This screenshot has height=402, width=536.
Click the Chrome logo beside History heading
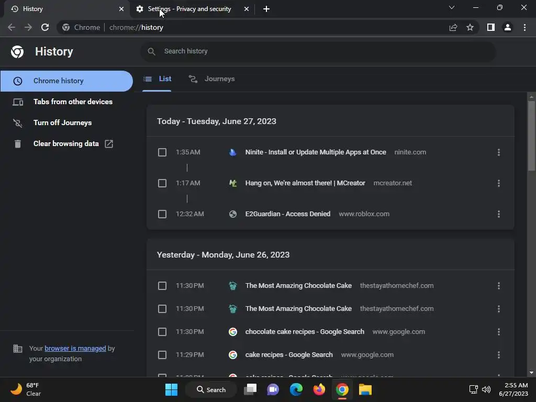(x=17, y=52)
